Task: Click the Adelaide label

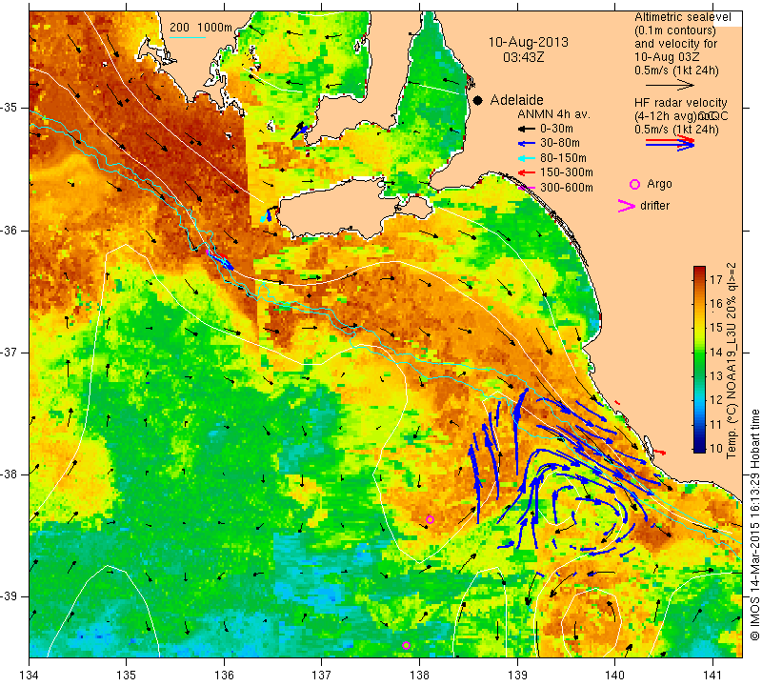Action: (x=516, y=100)
